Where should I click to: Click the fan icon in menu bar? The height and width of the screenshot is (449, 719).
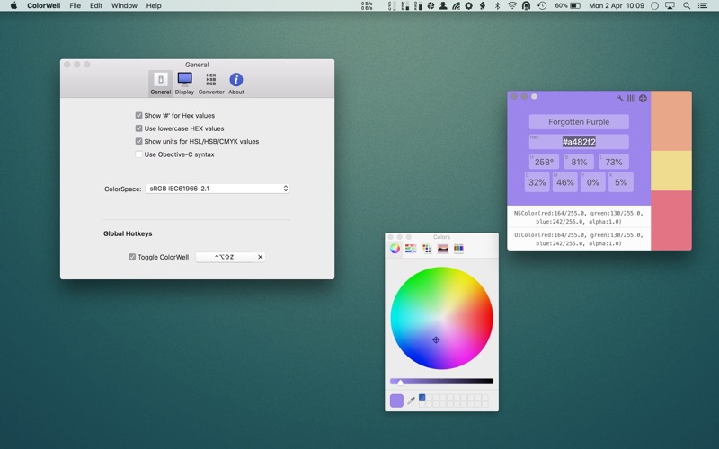(x=431, y=5)
